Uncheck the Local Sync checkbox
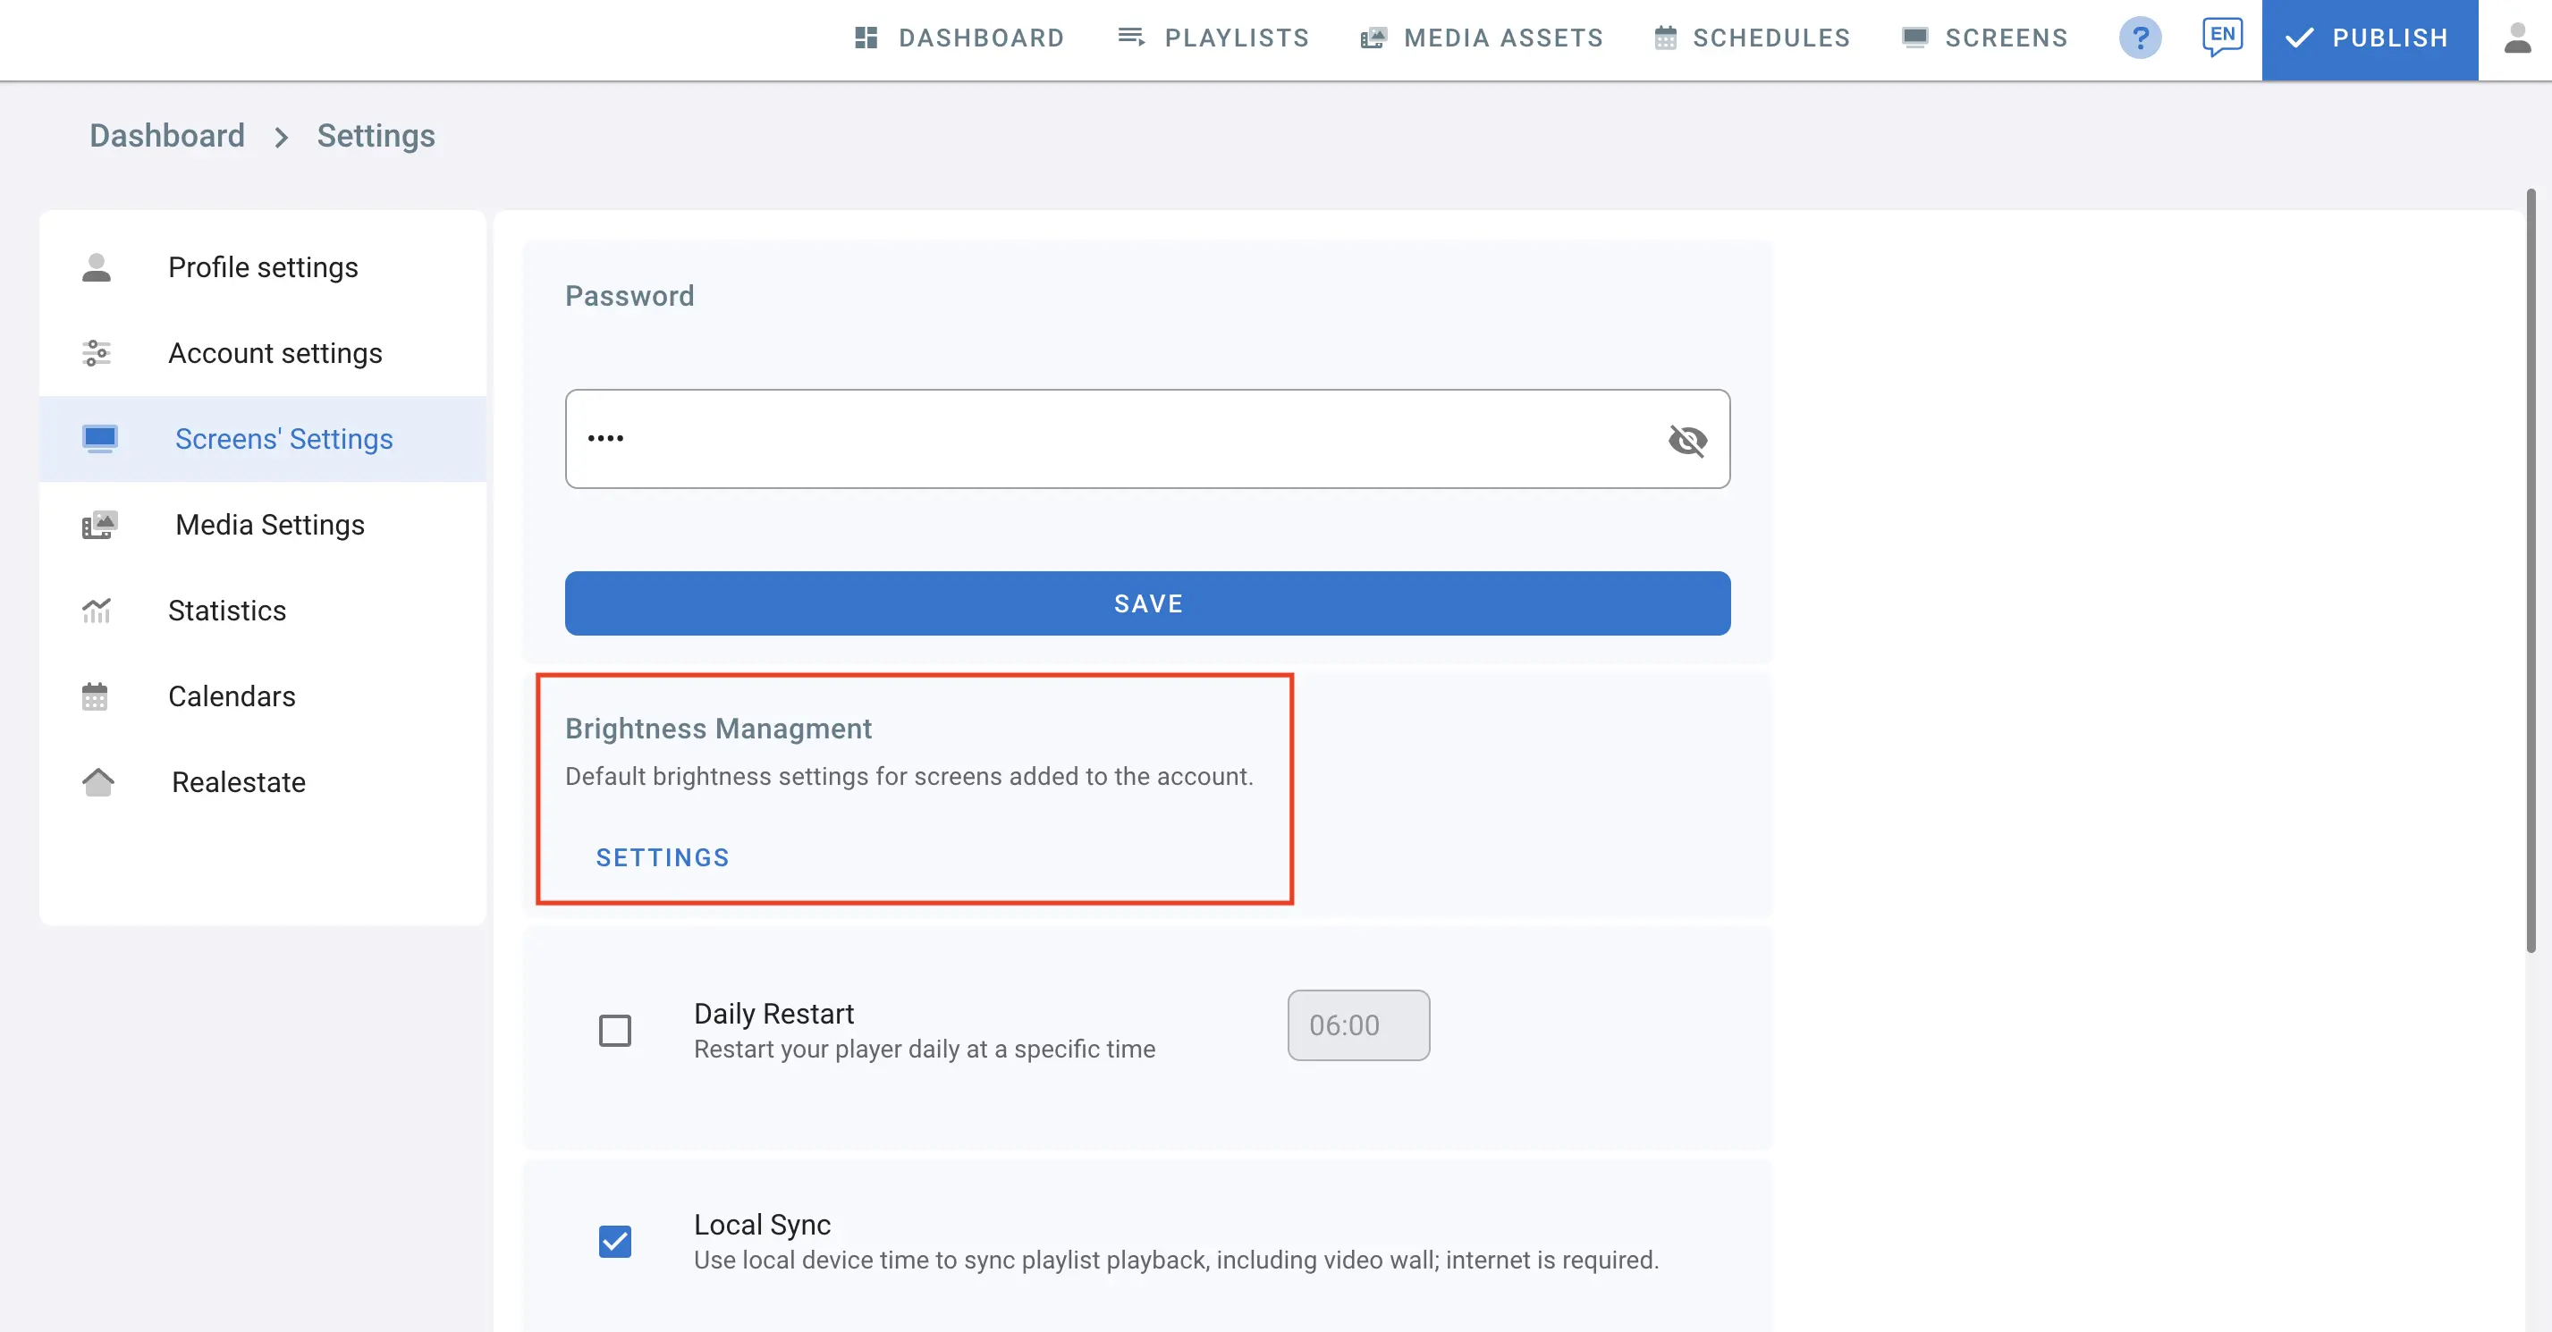2552x1332 pixels. click(615, 1241)
